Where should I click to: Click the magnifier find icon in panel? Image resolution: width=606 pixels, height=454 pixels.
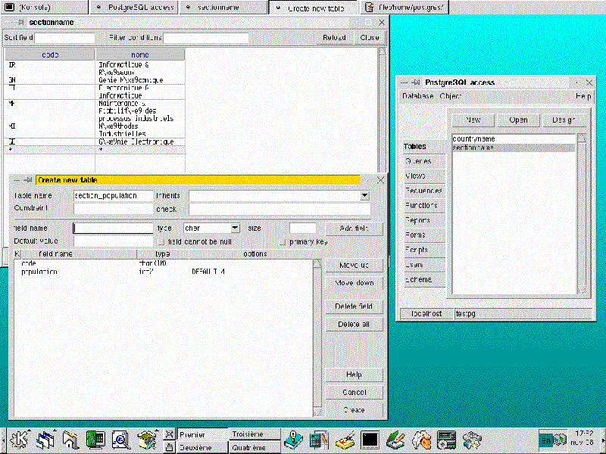click(x=120, y=439)
